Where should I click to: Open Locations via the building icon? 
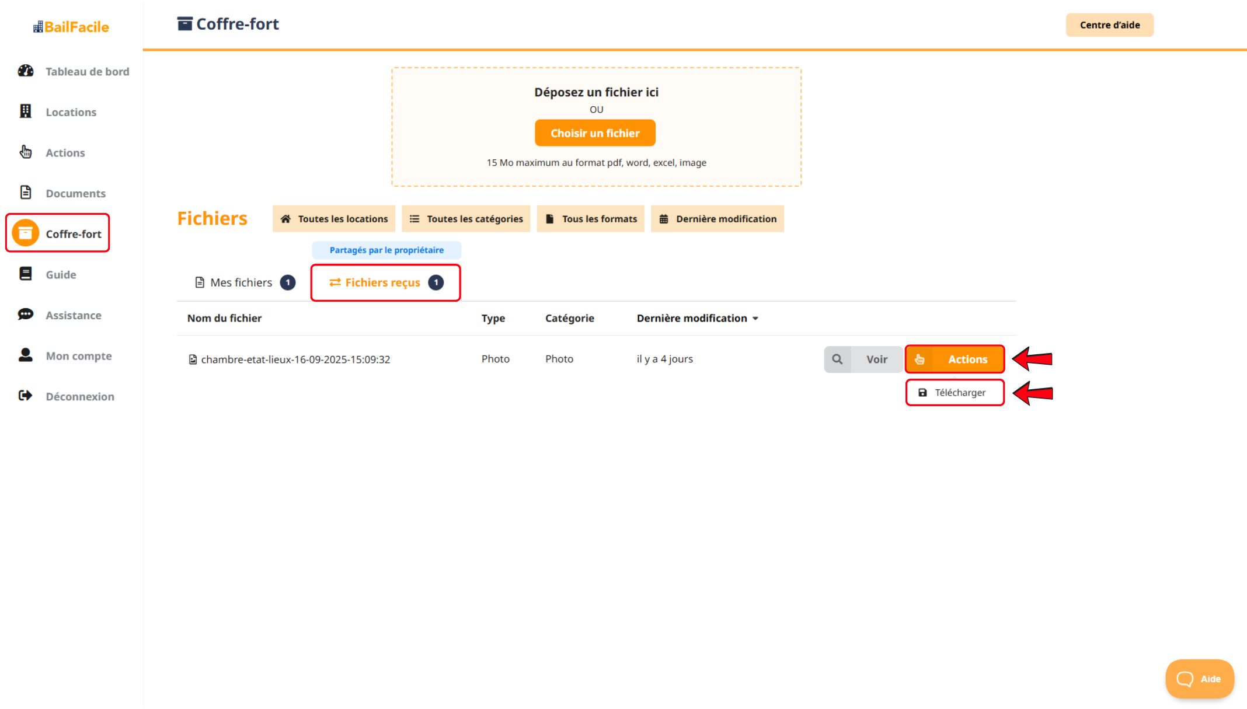click(26, 111)
